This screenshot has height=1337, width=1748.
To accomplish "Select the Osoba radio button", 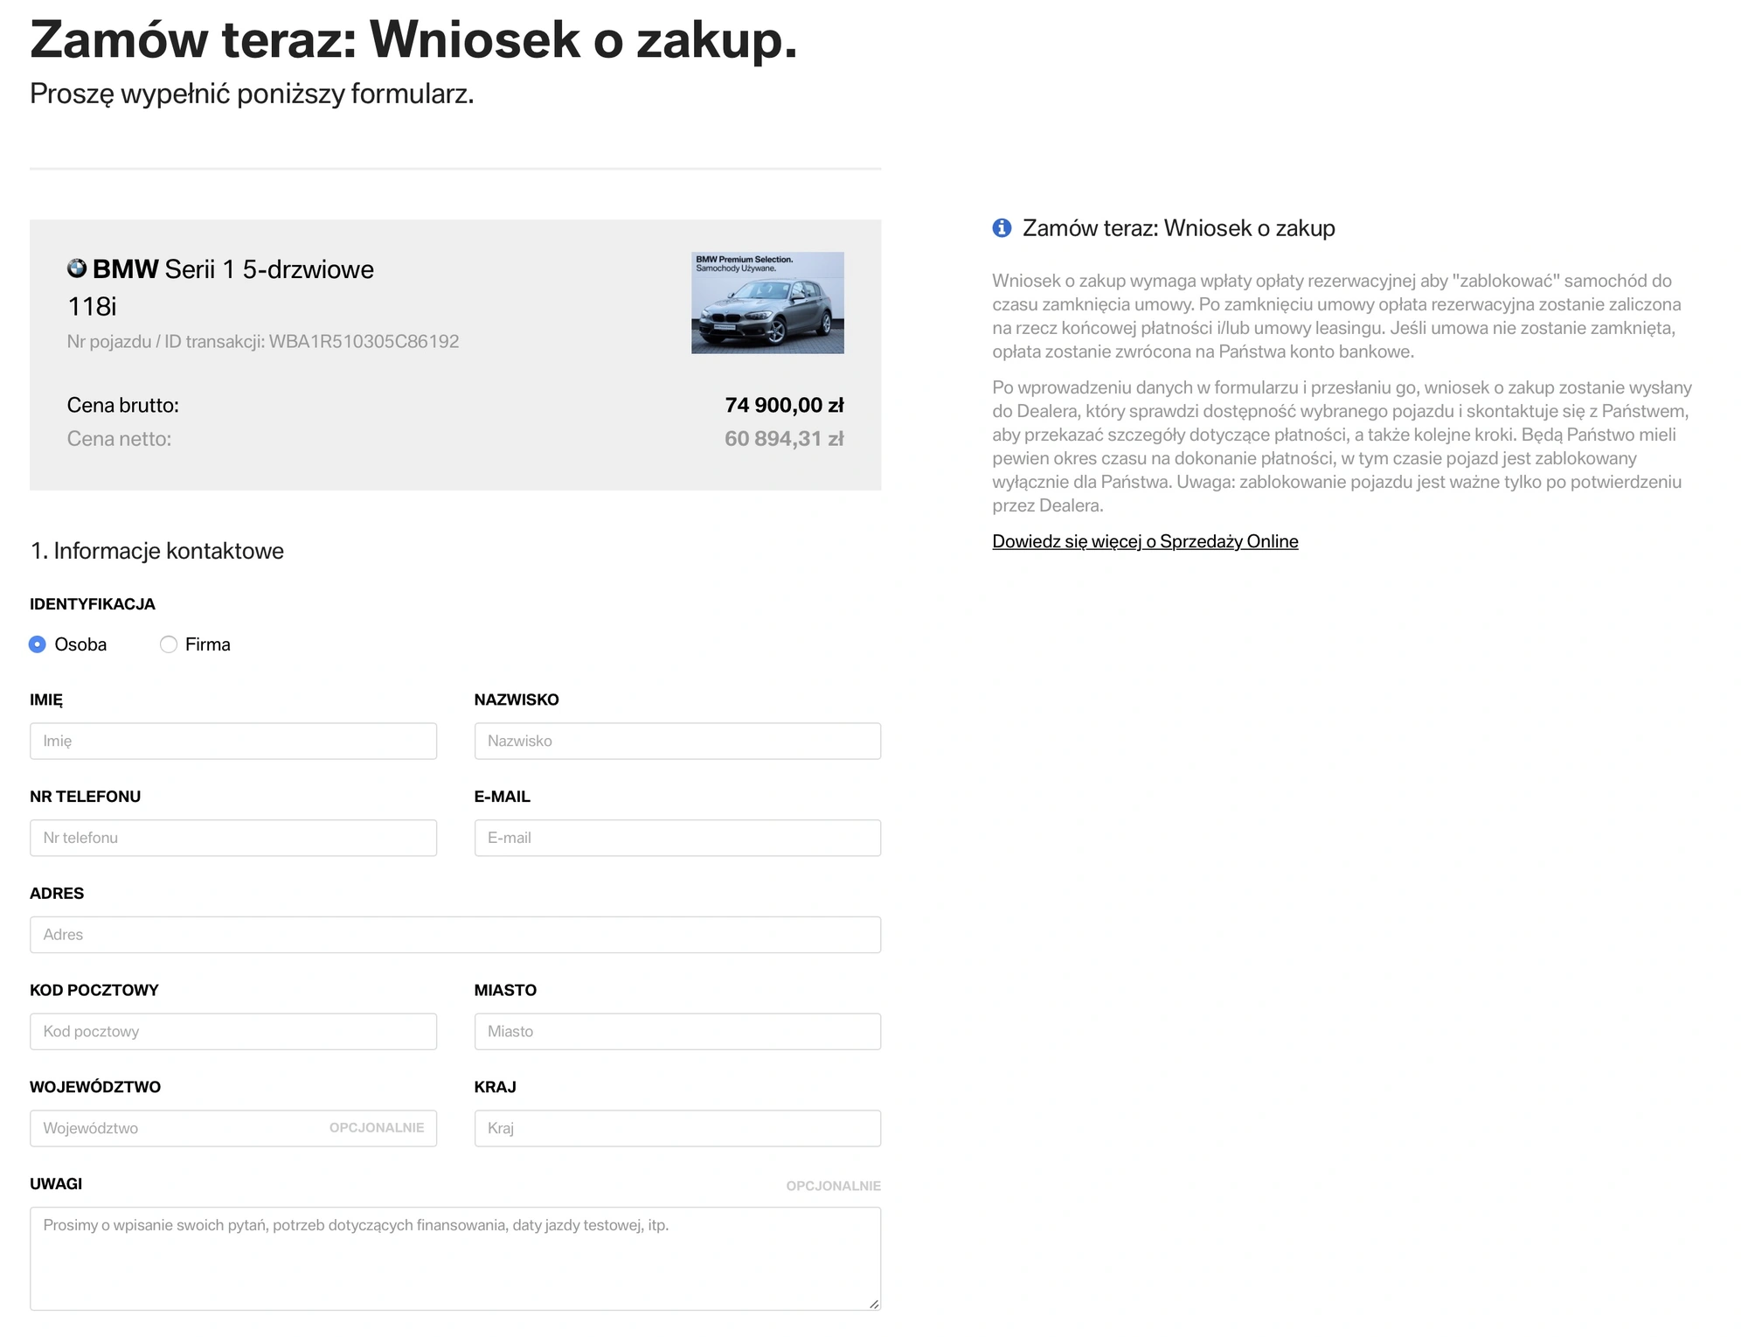I will [x=38, y=644].
